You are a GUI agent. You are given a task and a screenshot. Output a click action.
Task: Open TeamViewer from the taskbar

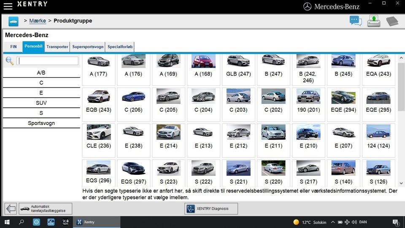click(x=36, y=222)
